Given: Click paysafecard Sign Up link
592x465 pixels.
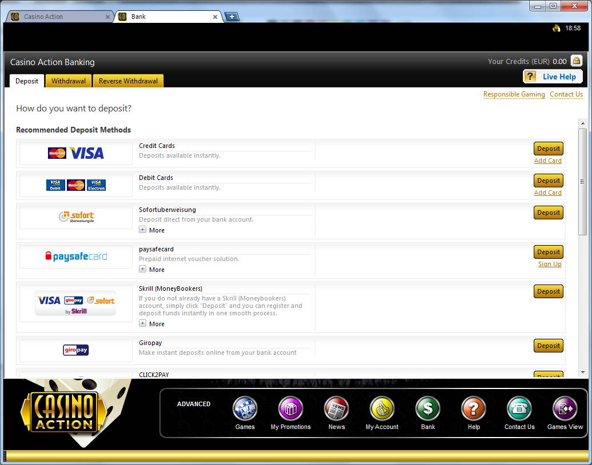Looking at the screenshot, I should (x=550, y=264).
